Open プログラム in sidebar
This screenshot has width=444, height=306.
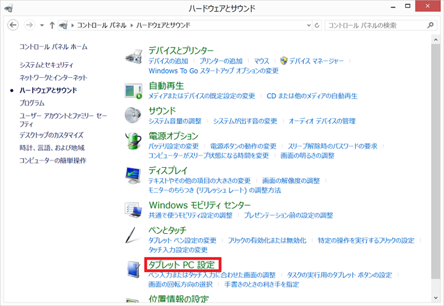[x=32, y=103]
